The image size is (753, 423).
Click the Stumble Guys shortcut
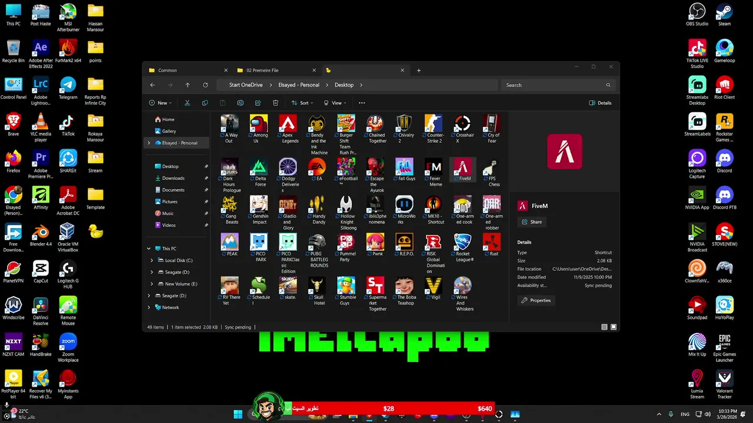346,291
